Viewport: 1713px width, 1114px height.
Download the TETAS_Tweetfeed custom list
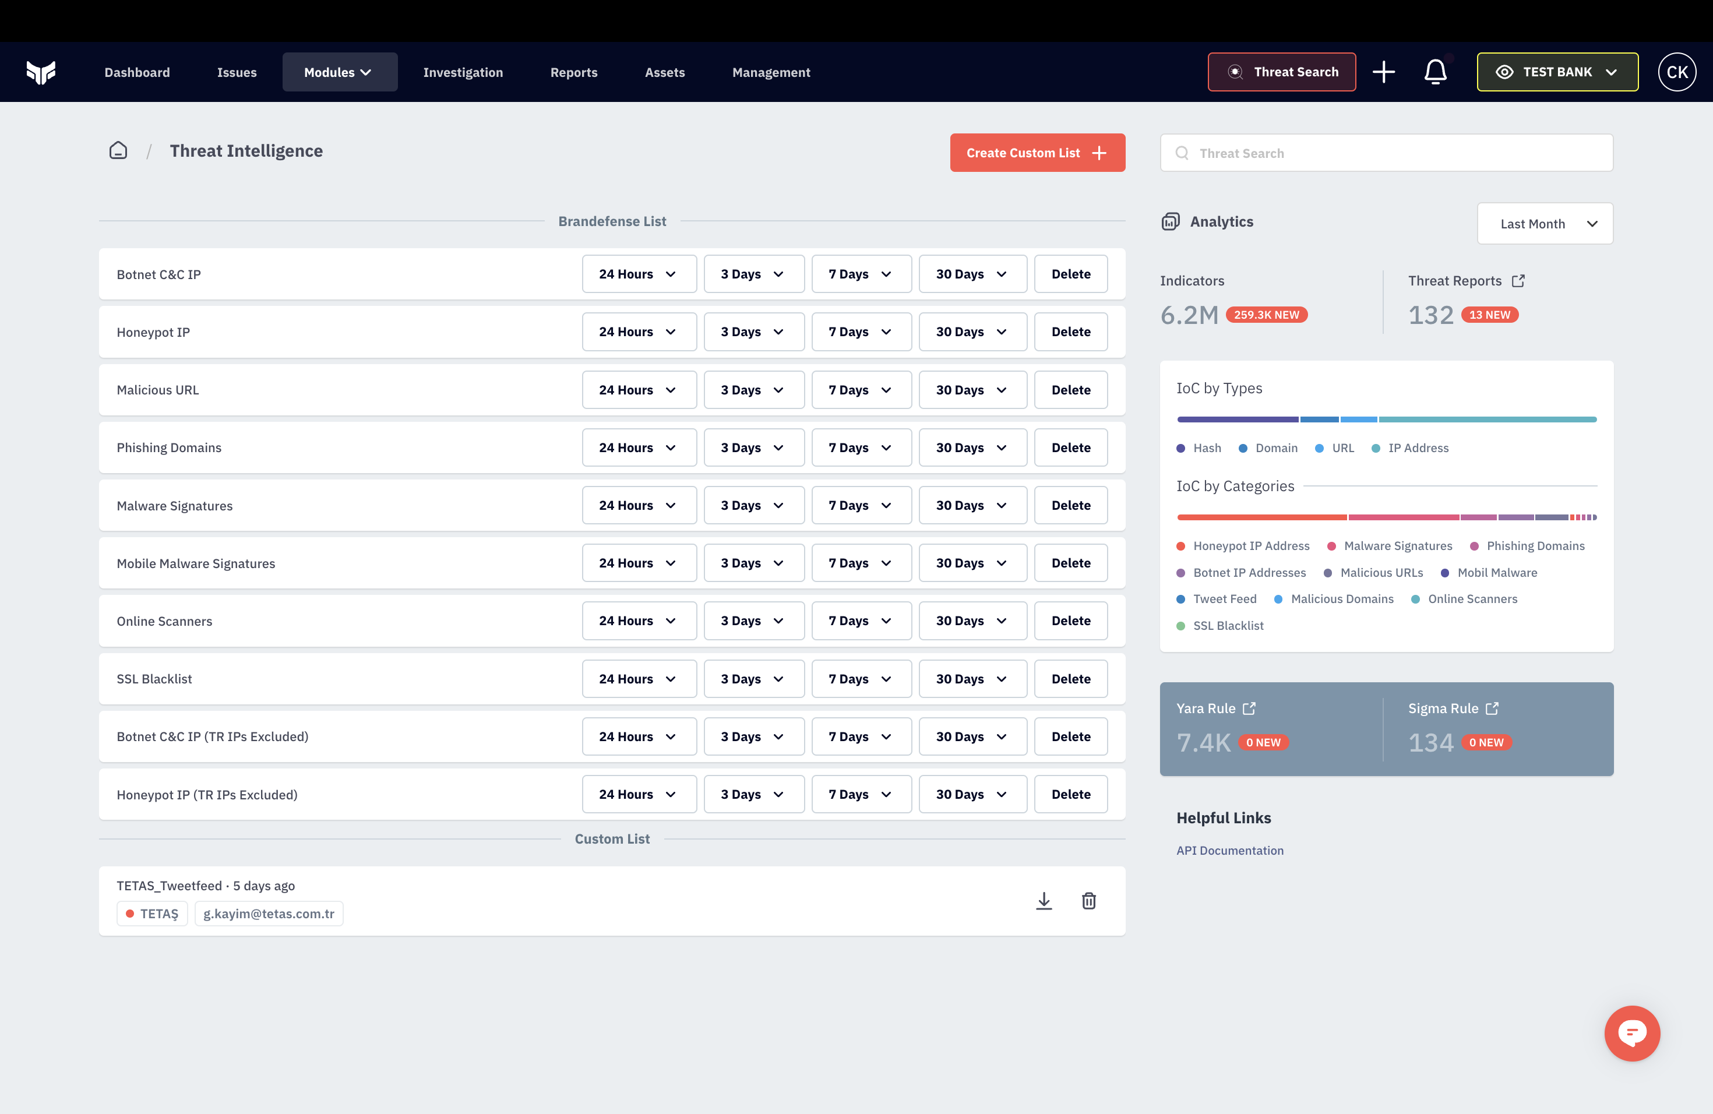click(1044, 900)
